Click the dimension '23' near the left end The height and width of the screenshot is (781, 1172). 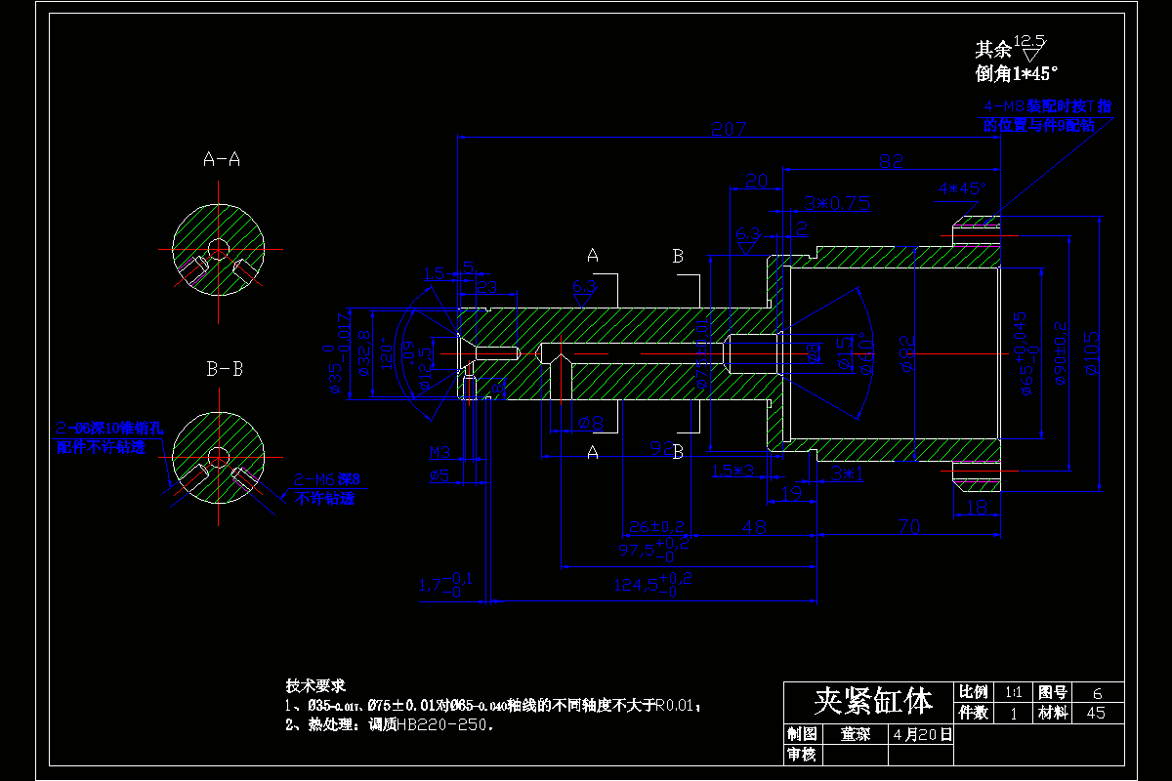tap(486, 287)
